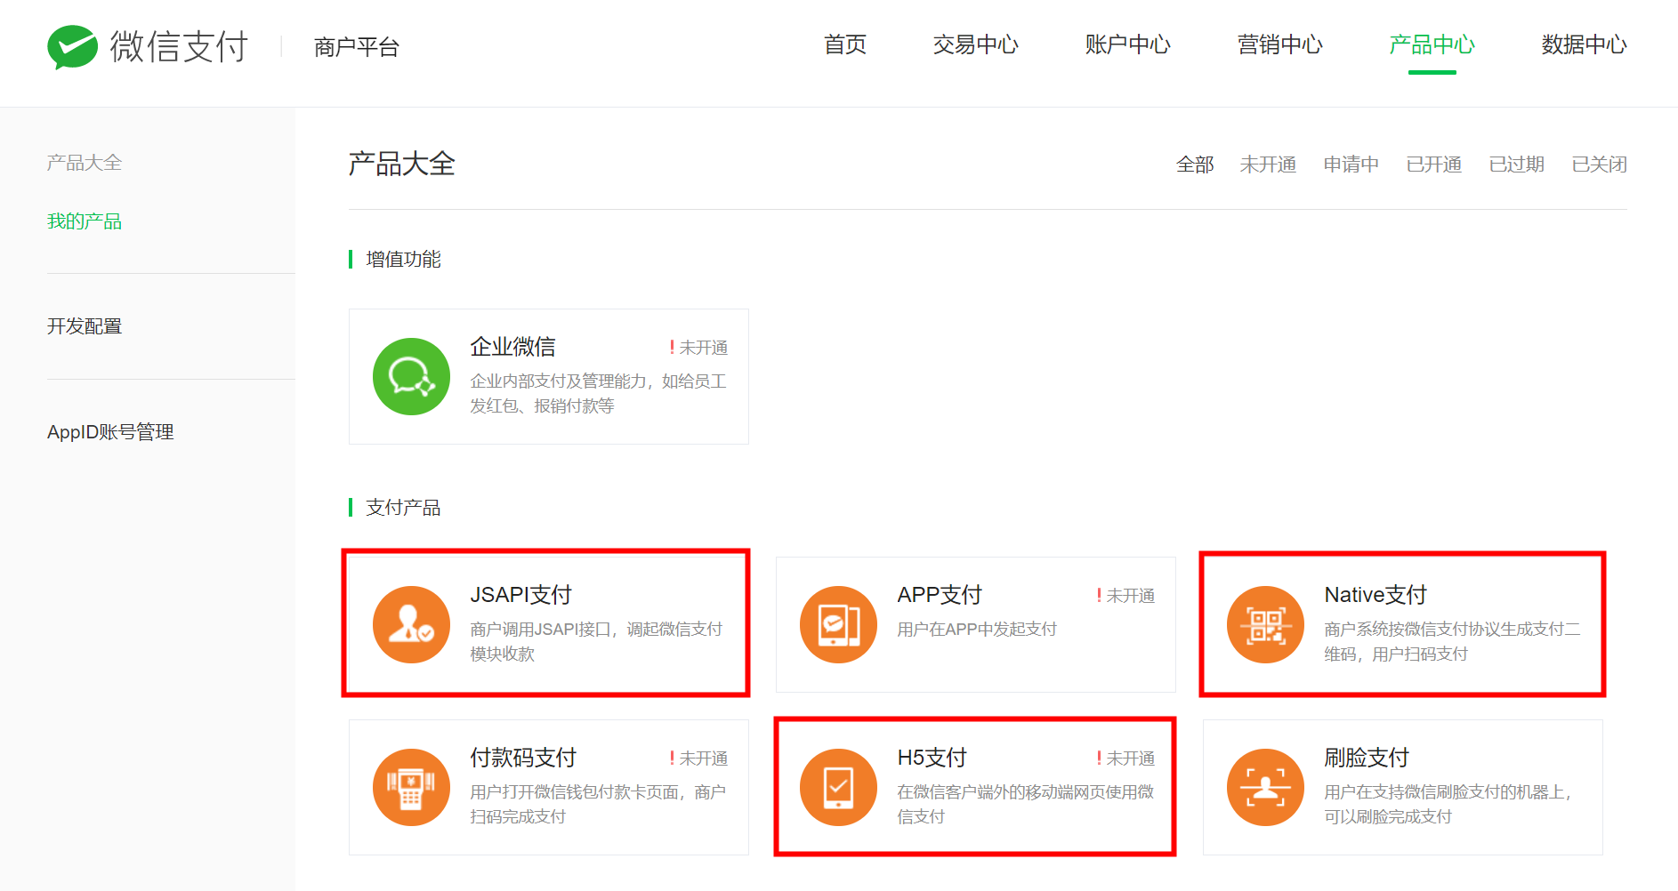Open the 付款码支付 product title
Image resolution: width=1678 pixels, height=891 pixels.
523,757
